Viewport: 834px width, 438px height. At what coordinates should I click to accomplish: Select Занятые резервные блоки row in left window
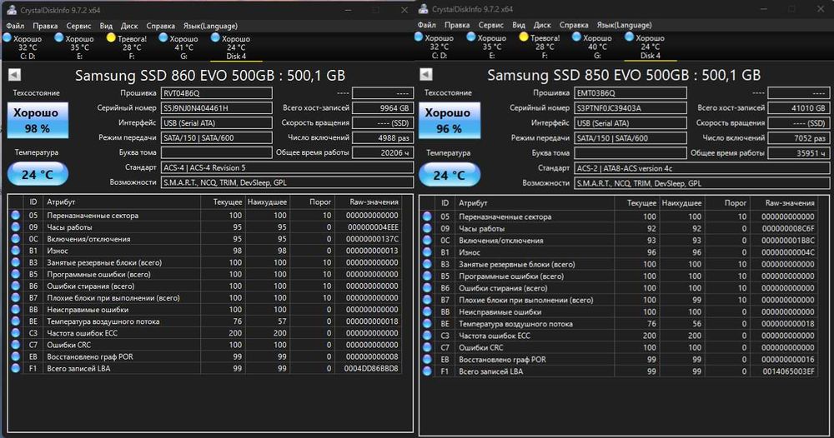click(x=205, y=262)
